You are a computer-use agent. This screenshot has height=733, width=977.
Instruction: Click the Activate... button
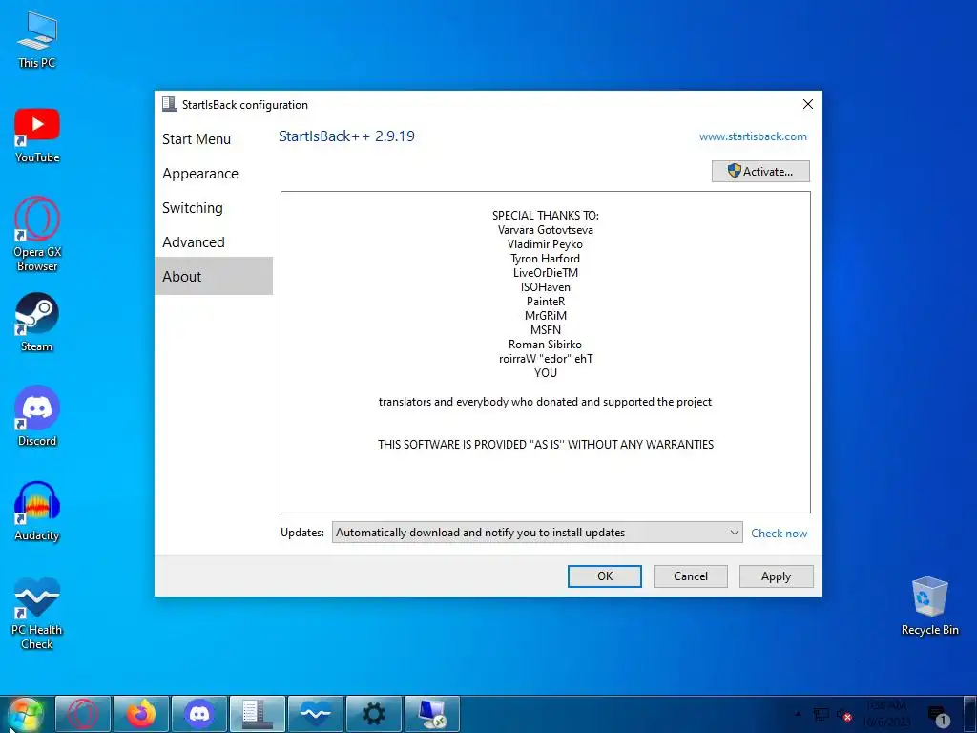760,172
